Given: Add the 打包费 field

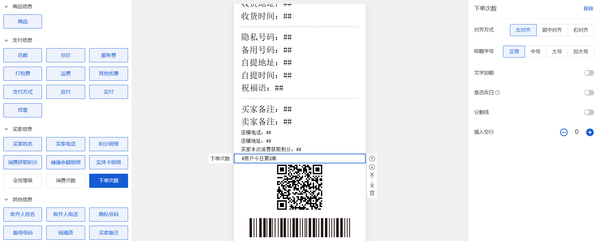Looking at the screenshot, I should click(23, 74).
